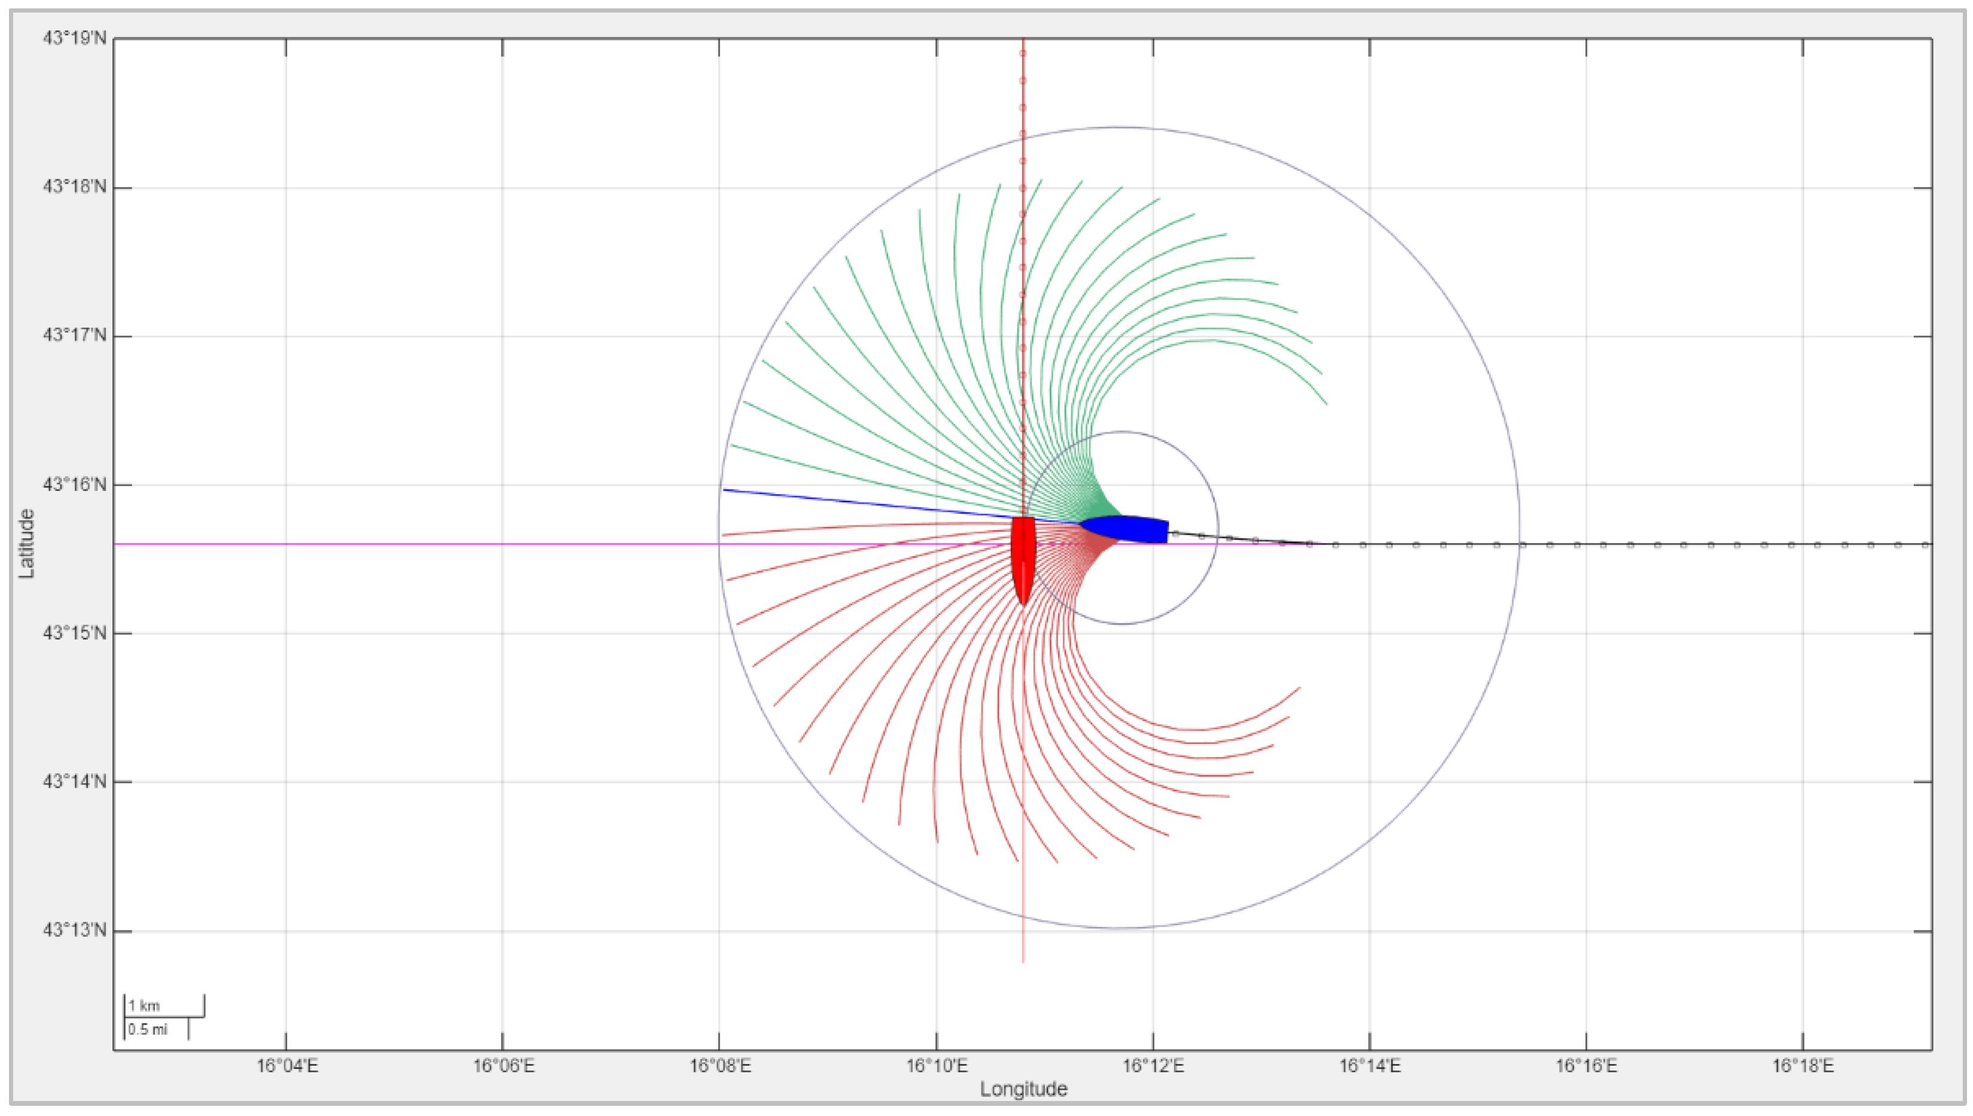This screenshot has height=1116, width=1973.
Task: Click the 16°12'E longitude tick label
Action: click(1153, 1066)
